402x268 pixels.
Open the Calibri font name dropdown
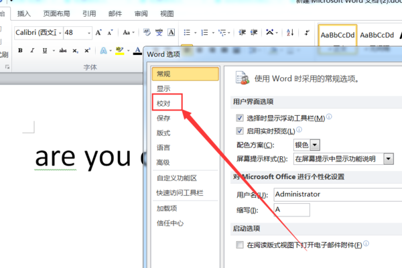click(x=60, y=33)
